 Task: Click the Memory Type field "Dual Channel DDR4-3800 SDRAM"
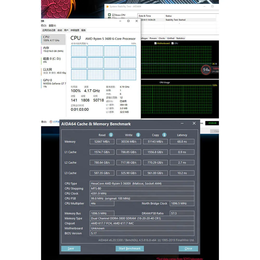142,218
